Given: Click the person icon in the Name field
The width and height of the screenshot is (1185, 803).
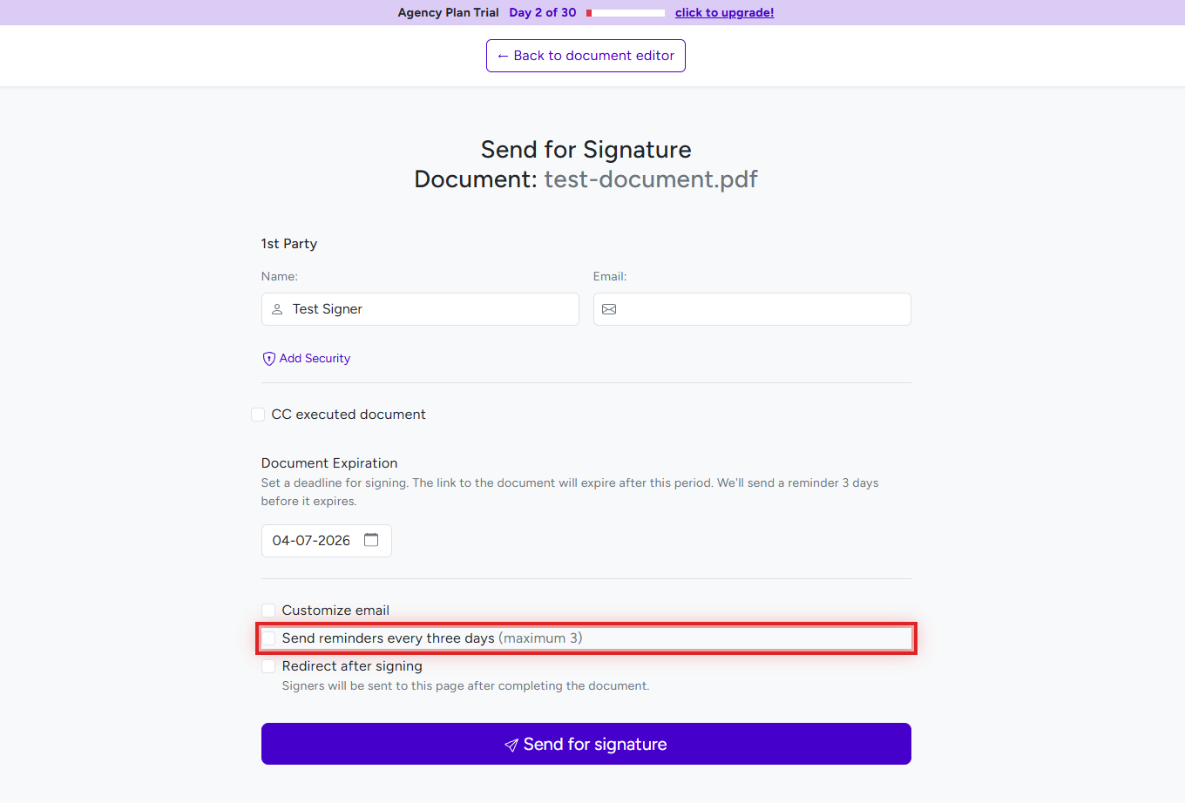Looking at the screenshot, I should (x=277, y=309).
